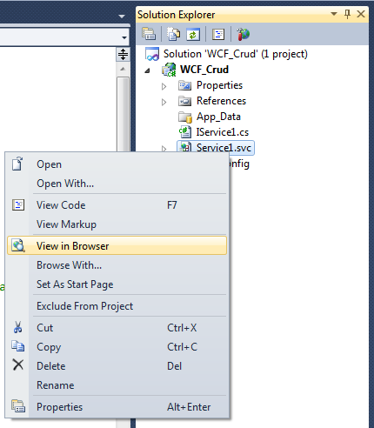Collapse the WCF_Crud project node
The height and width of the screenshot is (428, 374).
(x=148, y=70)
